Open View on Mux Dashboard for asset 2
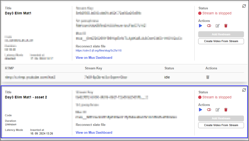This screenshot has height=141, width=249. coord(94,132)
